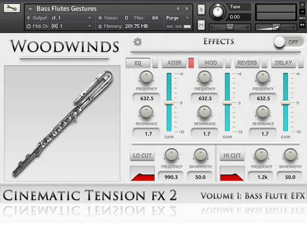Click the Hi Cut 50.0 bandwidth value
The width and height of the screenshot is (307, 225).
(x=290, y=177)
